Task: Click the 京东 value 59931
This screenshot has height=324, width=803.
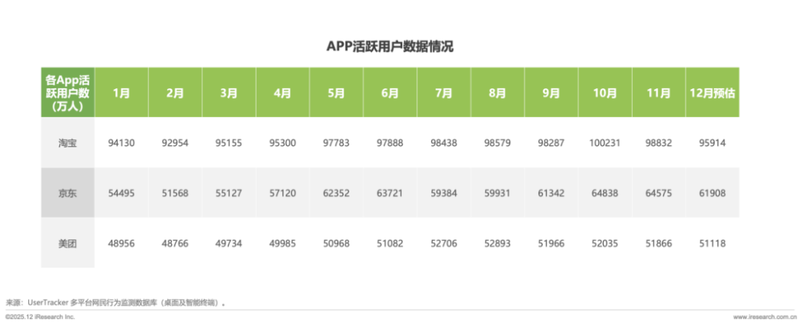Action: [x=497, y=194]
